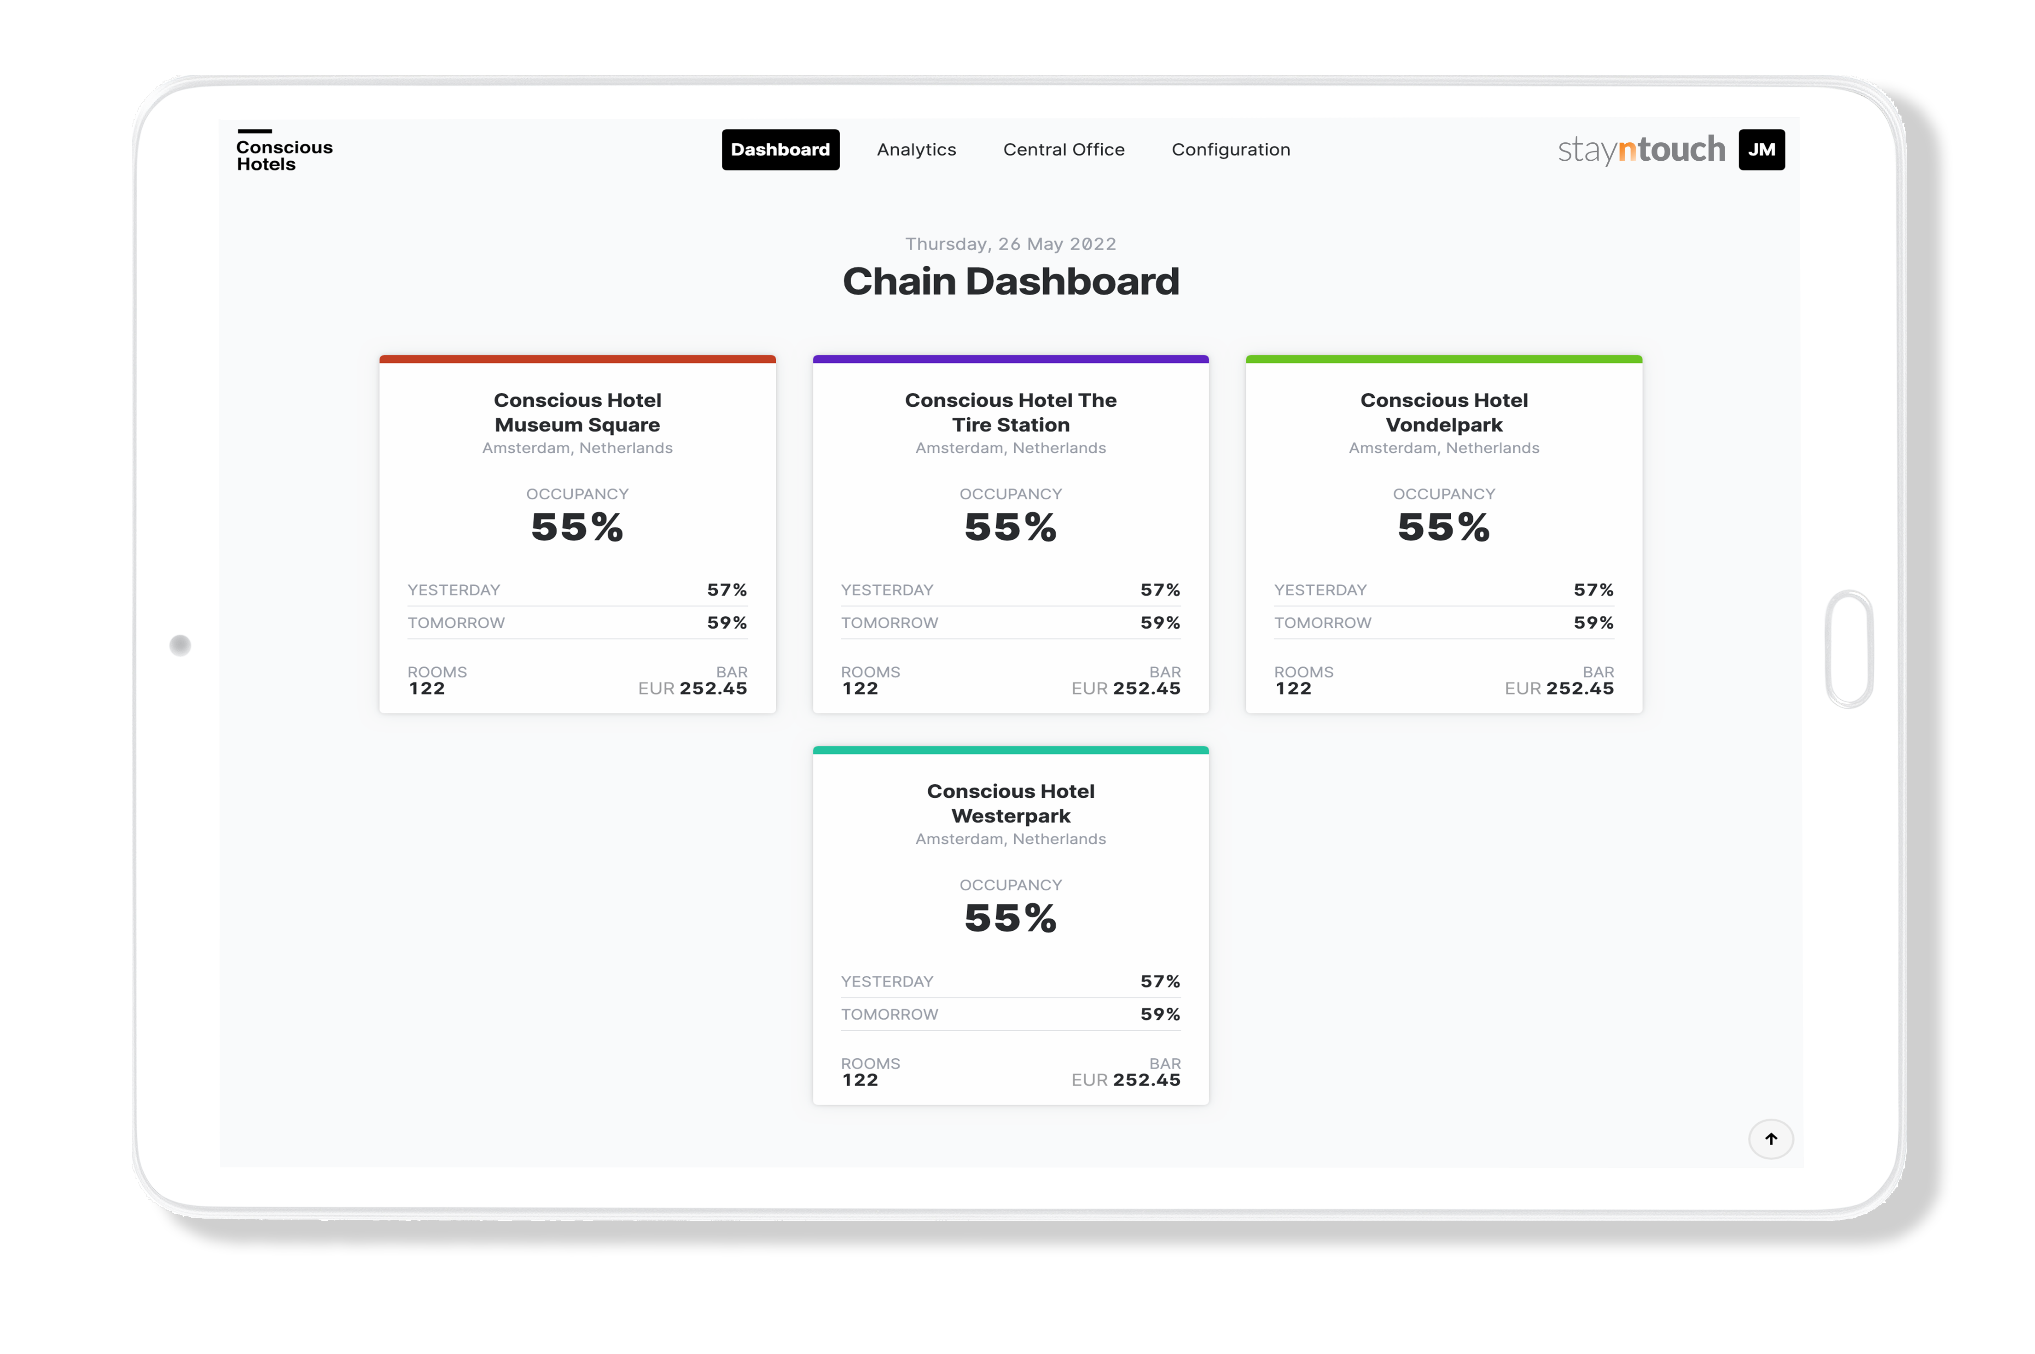Open the Configuration tab
Viewport: 2035px width, 1354px height.
pos(1230,149)
